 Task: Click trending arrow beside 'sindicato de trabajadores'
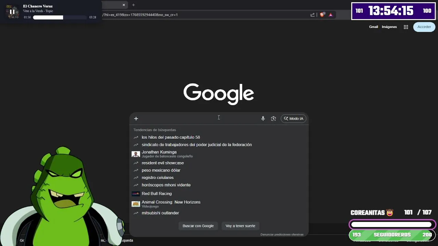pyautogui.click(x=136, y=145)
